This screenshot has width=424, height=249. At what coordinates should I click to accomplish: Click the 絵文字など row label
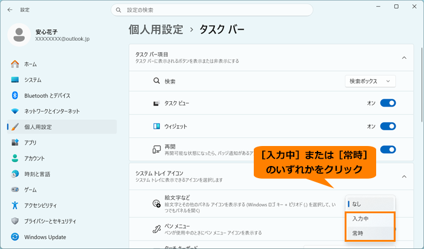point(177,198)
